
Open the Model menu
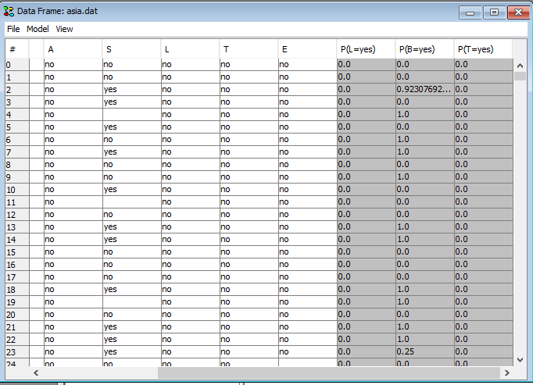(38, 29)
